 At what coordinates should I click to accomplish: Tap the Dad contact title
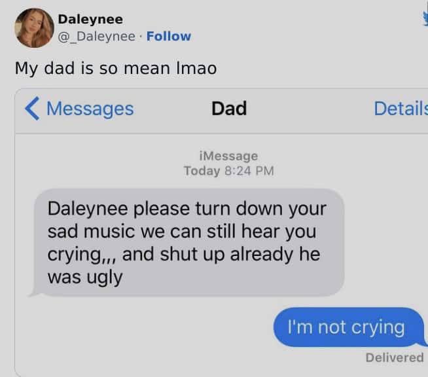click(229, 109)
